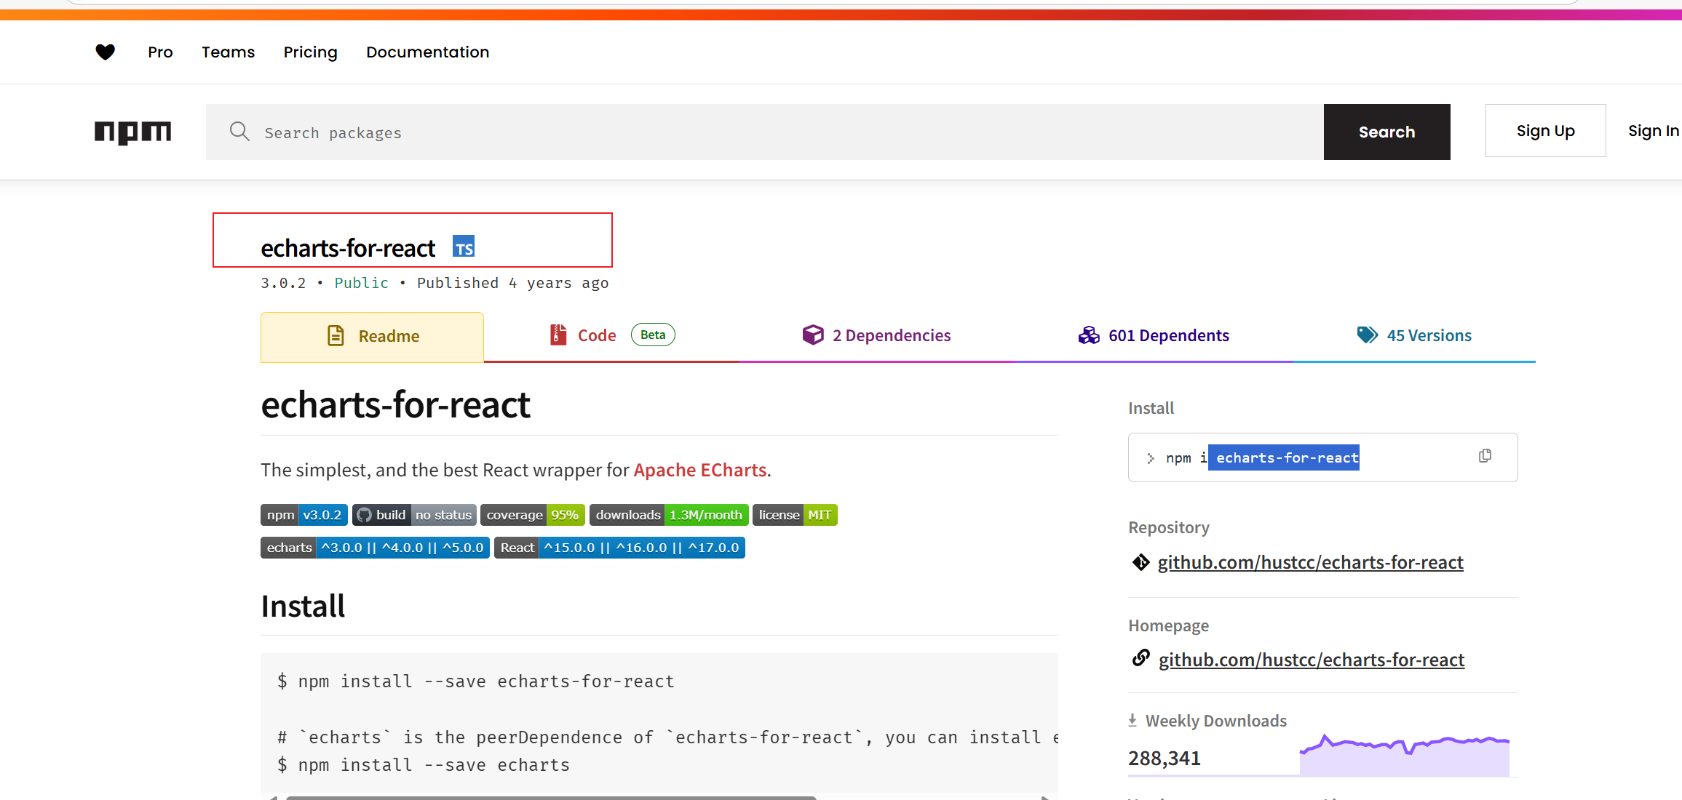Click the horizontal scrollbar under code block

551,798
